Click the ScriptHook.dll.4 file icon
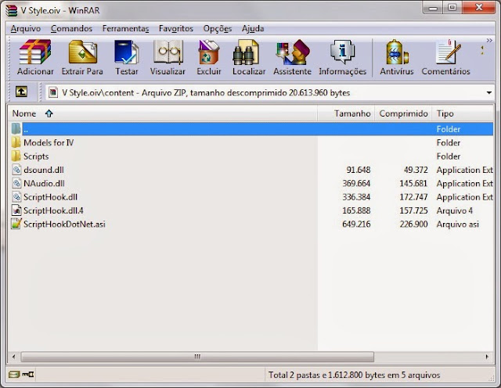The width and height of the screenshot is (501, 388). (x=16, y=210)
